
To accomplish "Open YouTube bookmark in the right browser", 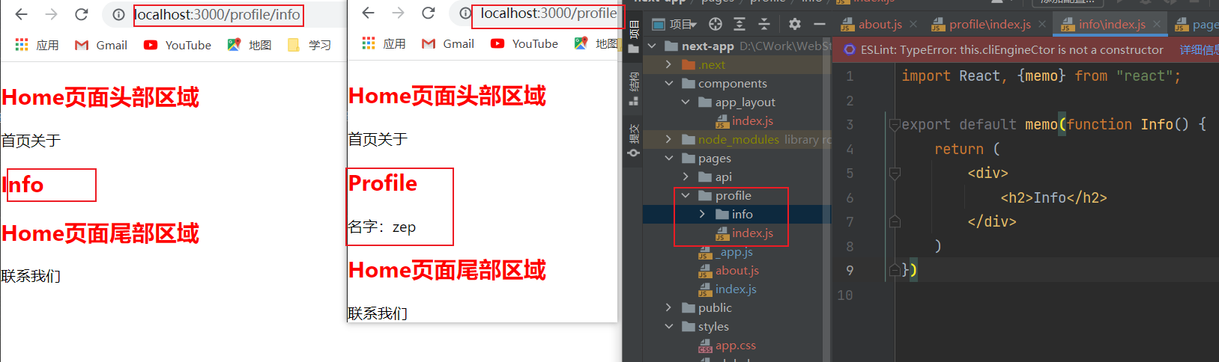I will (524, 43).
